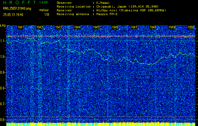Click the 1947 time marker

(x=134, y=27)
